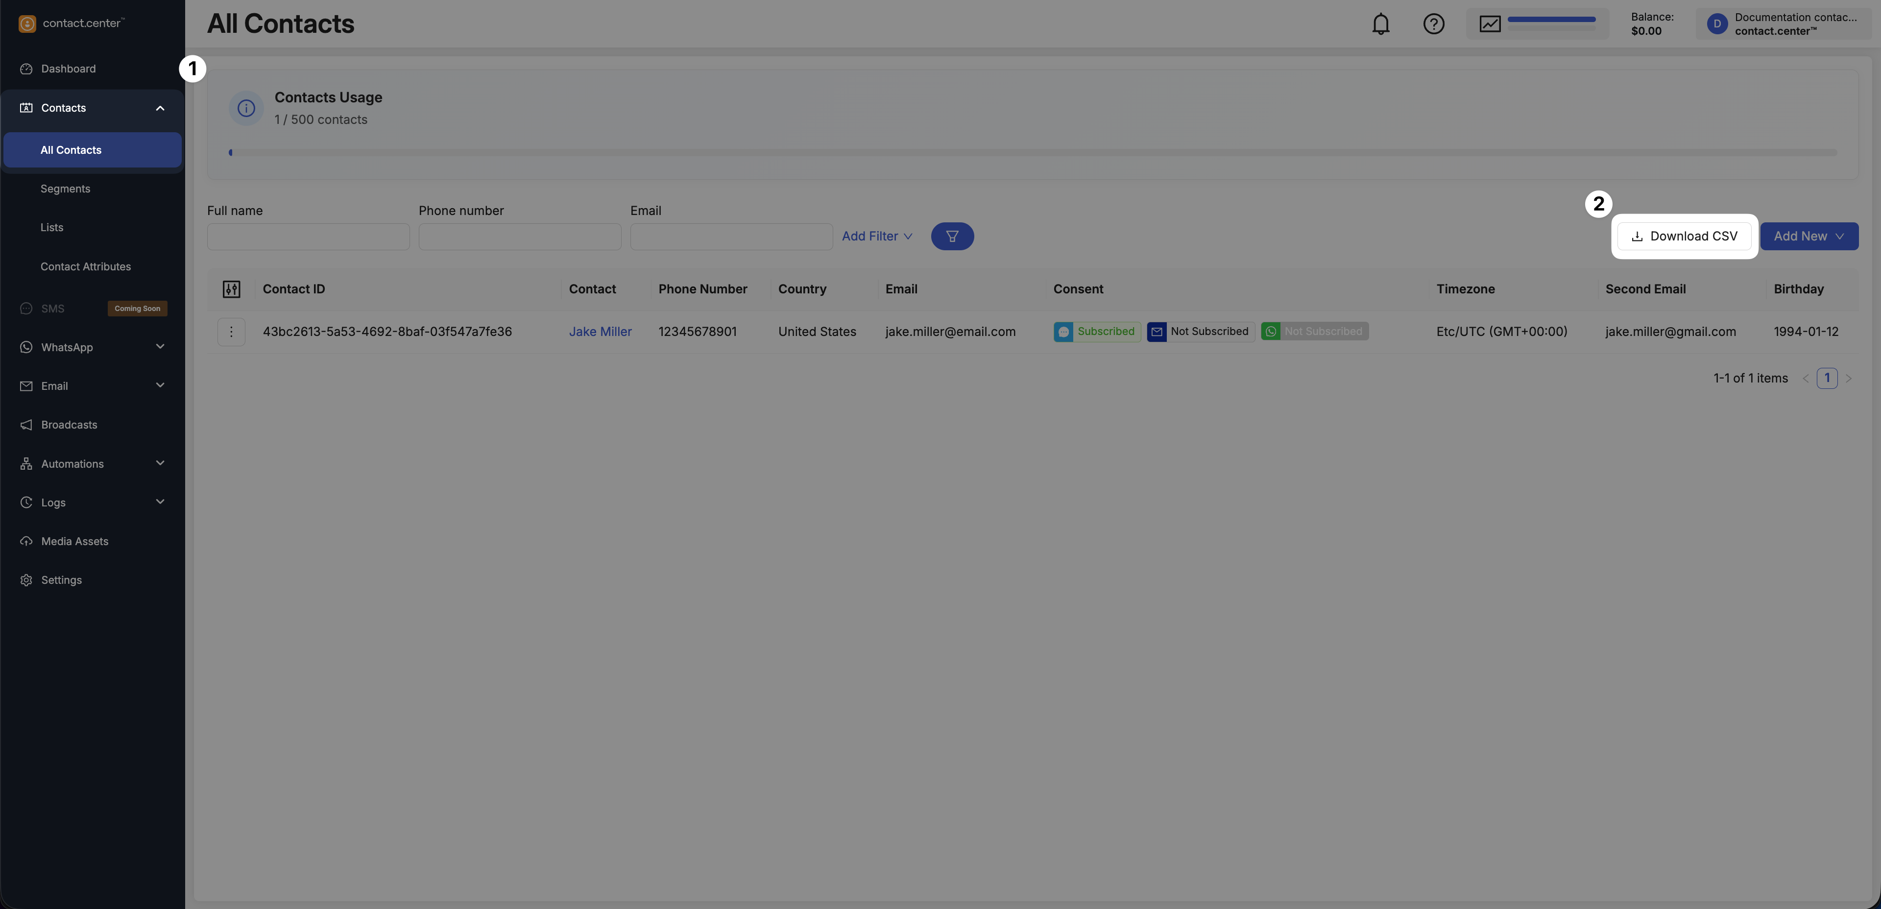Click the Full name filter field
Image resolution: width=1881 pixels, height=909 pixels.
pos(308,237)
